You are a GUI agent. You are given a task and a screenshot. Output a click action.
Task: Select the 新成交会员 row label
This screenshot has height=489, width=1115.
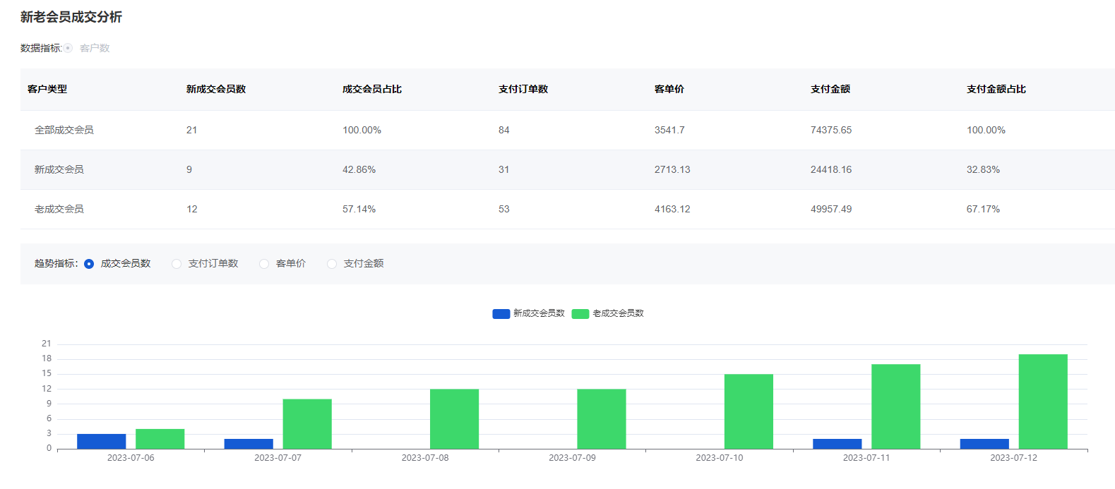(59, 169)
